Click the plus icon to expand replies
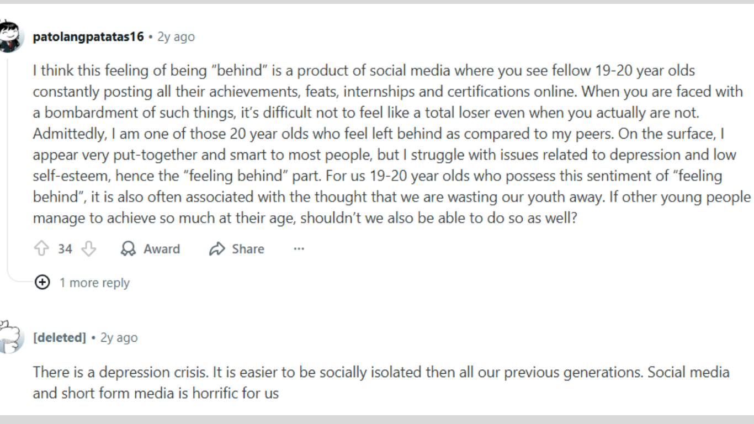The height and width of the screenshot is (424, 754). tap(43, 283)
